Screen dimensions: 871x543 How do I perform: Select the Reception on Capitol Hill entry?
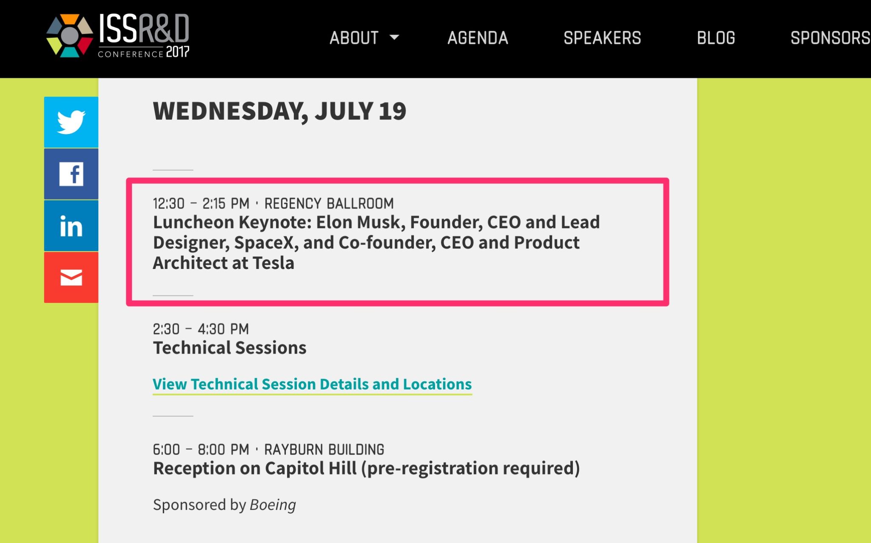point(366,468)
